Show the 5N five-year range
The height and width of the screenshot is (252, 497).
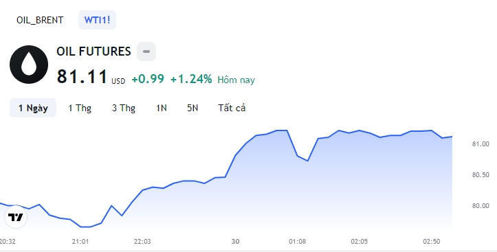point(192,108)
